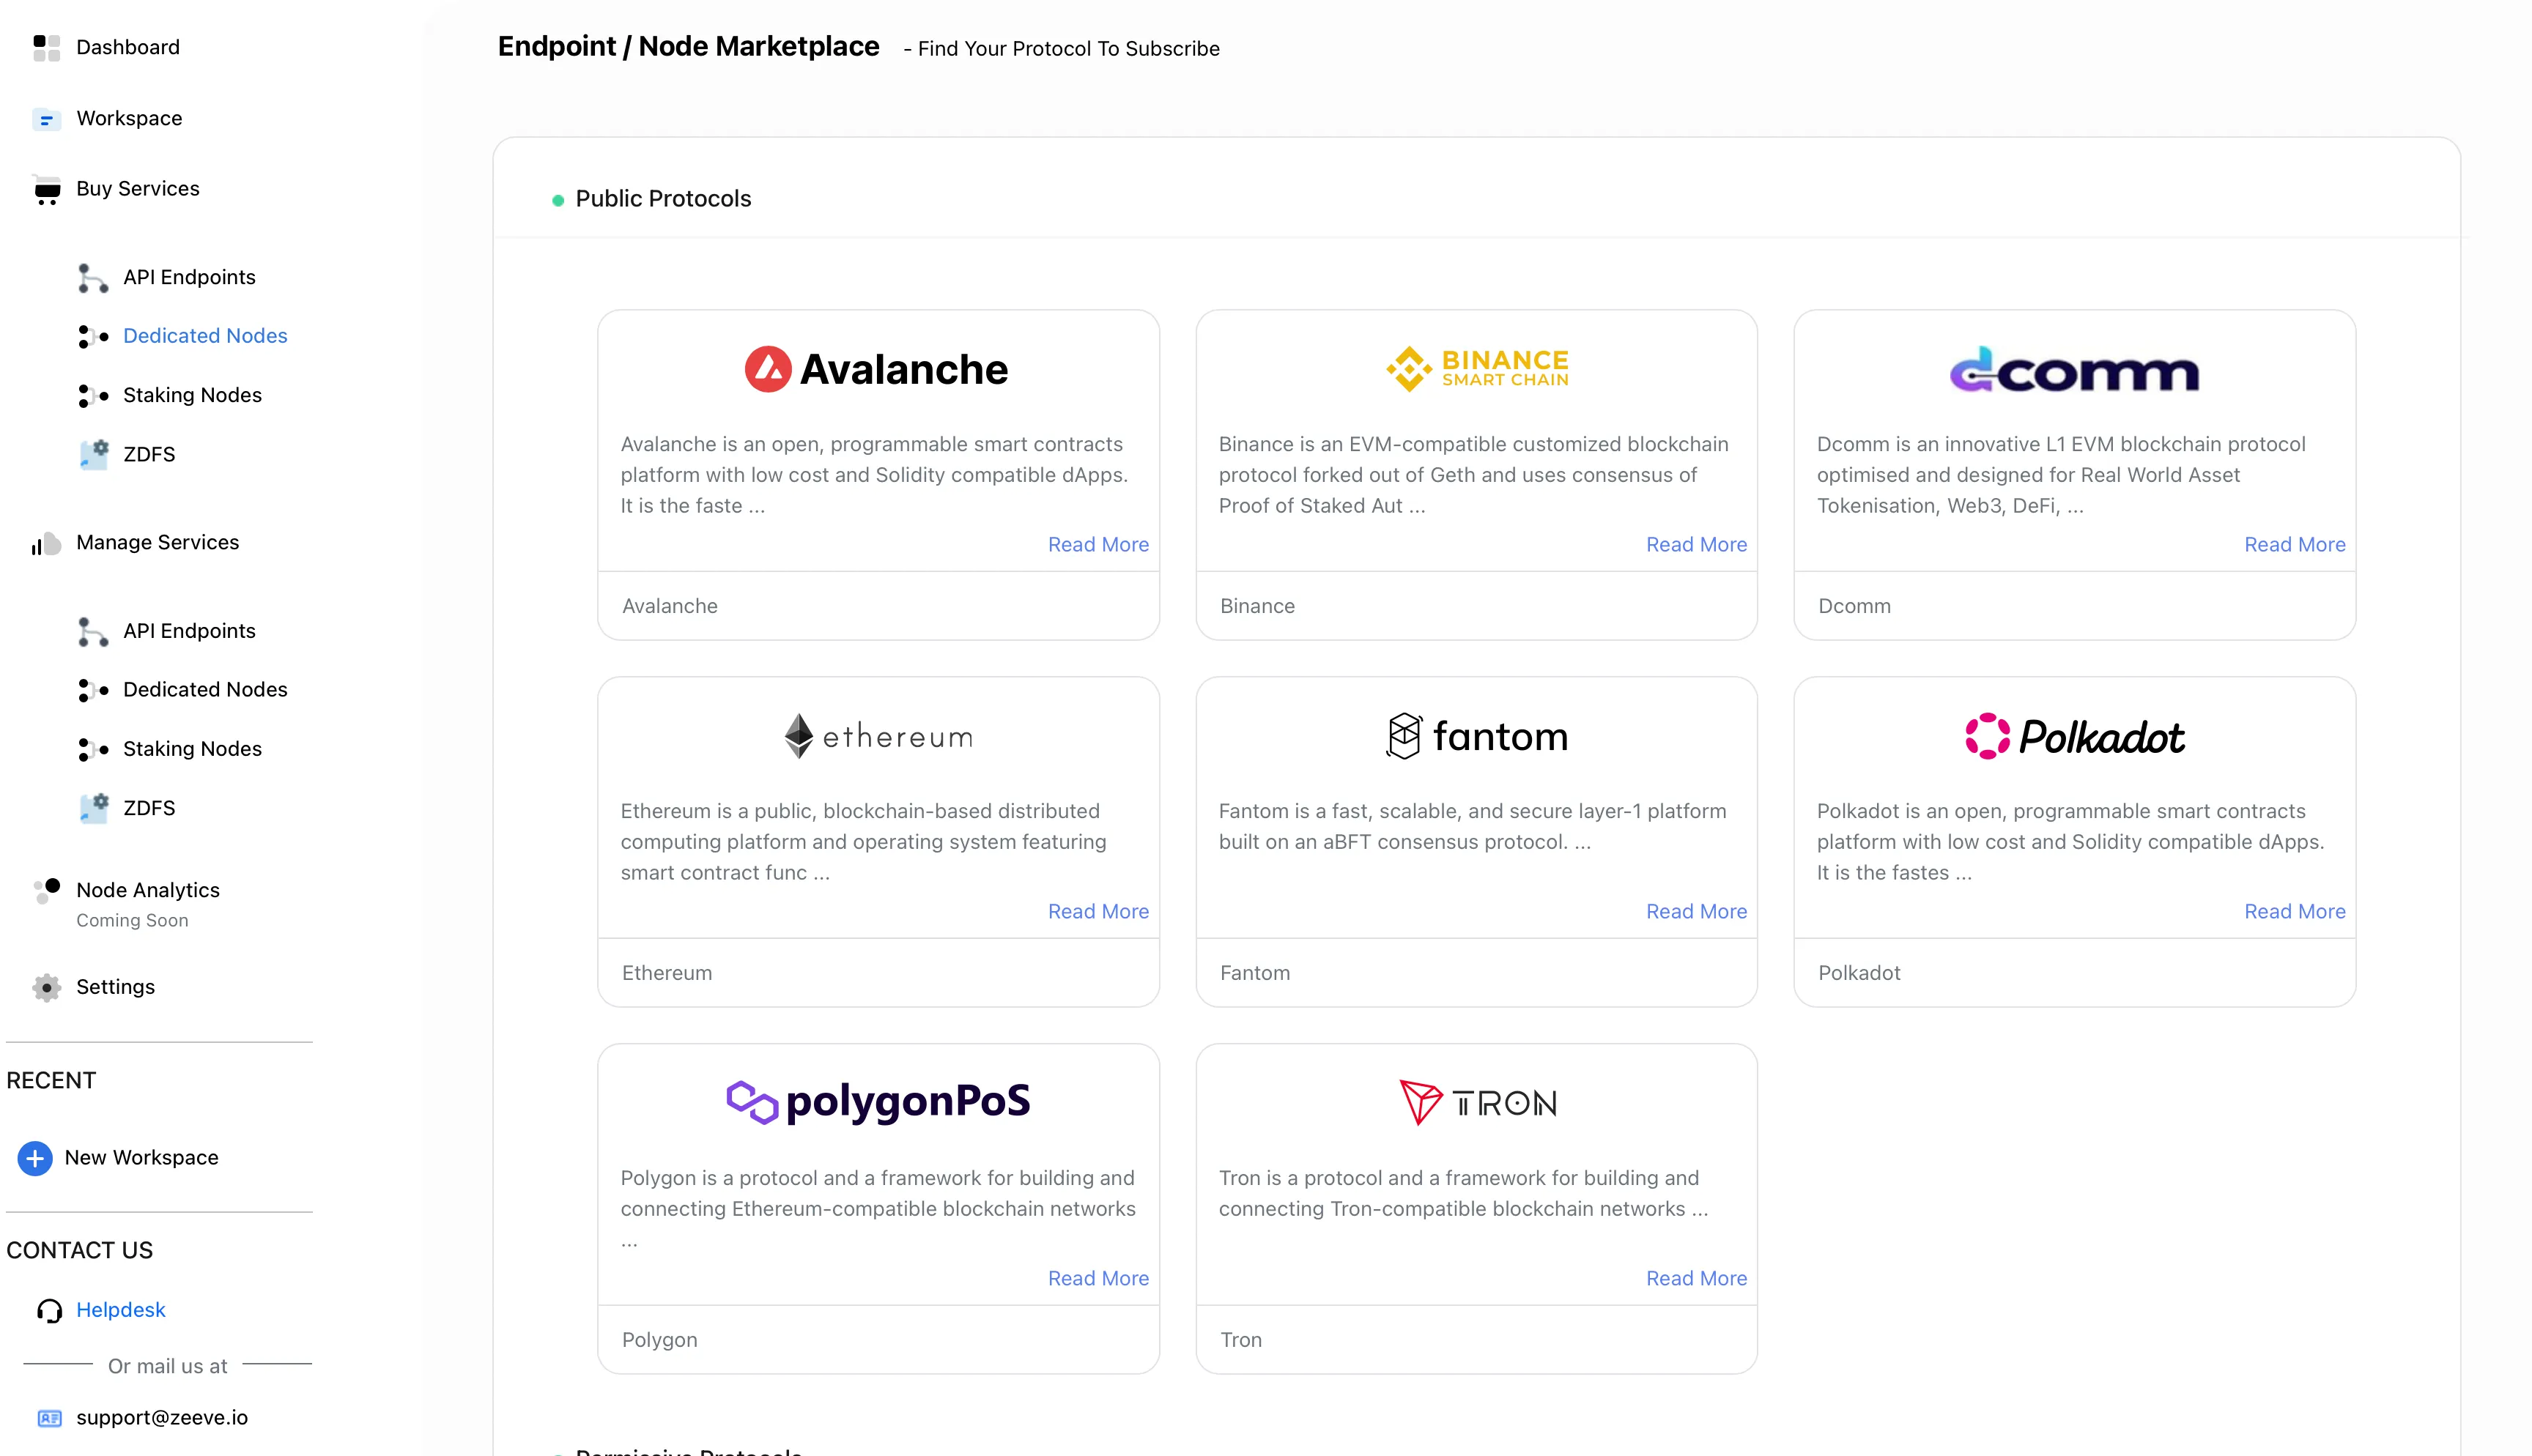Click the Workspace folder icon
Screen dimensions: 2532x1456
[x=46, y=119]
